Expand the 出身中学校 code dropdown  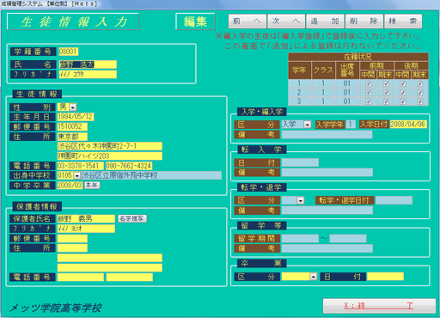(x=76, y=175)
